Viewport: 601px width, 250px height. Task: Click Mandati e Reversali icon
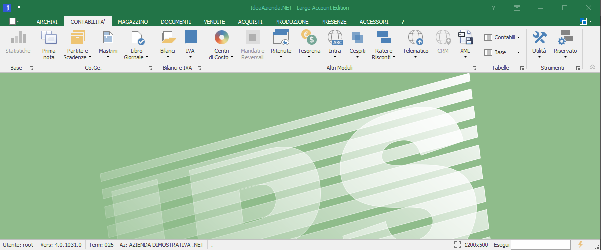253,38
